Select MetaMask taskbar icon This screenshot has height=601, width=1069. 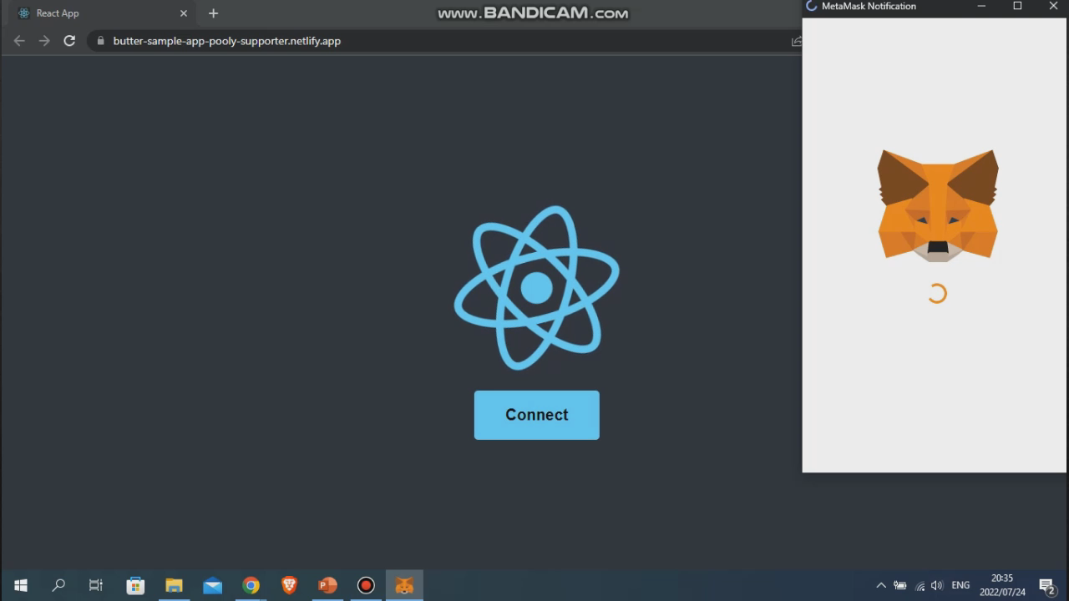(404, 585)
